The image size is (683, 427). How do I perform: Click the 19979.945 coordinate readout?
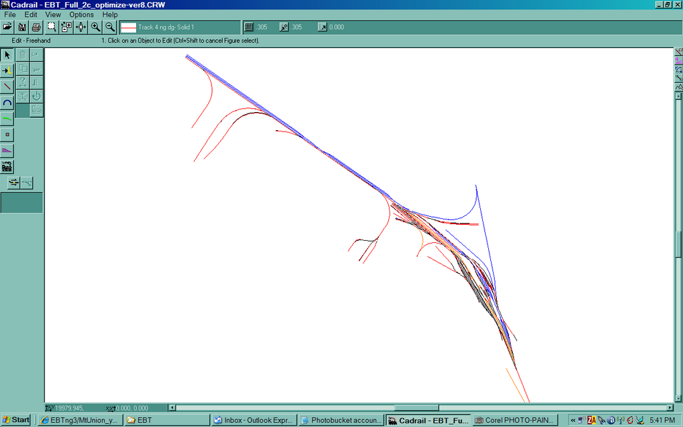coord(69,408)
